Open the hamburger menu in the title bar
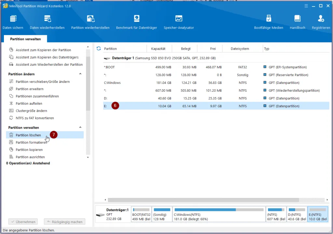333x234 pixels. (306, 6)
